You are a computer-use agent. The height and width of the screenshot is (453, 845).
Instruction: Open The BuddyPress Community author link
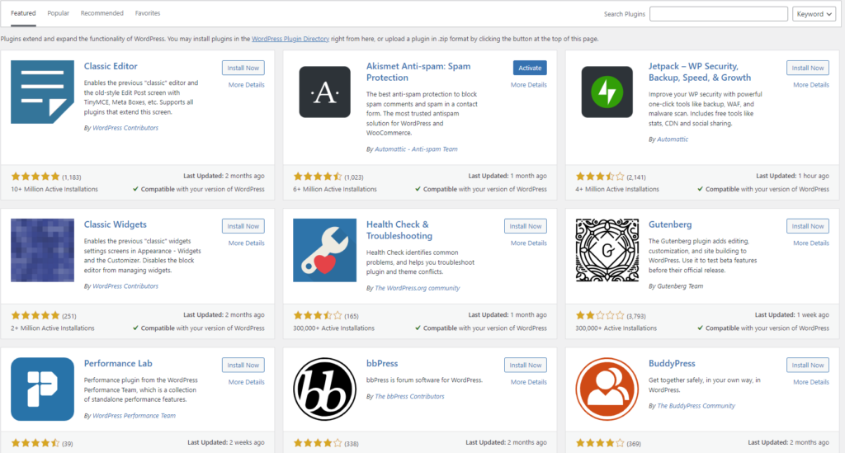click(x=696, y=406)
